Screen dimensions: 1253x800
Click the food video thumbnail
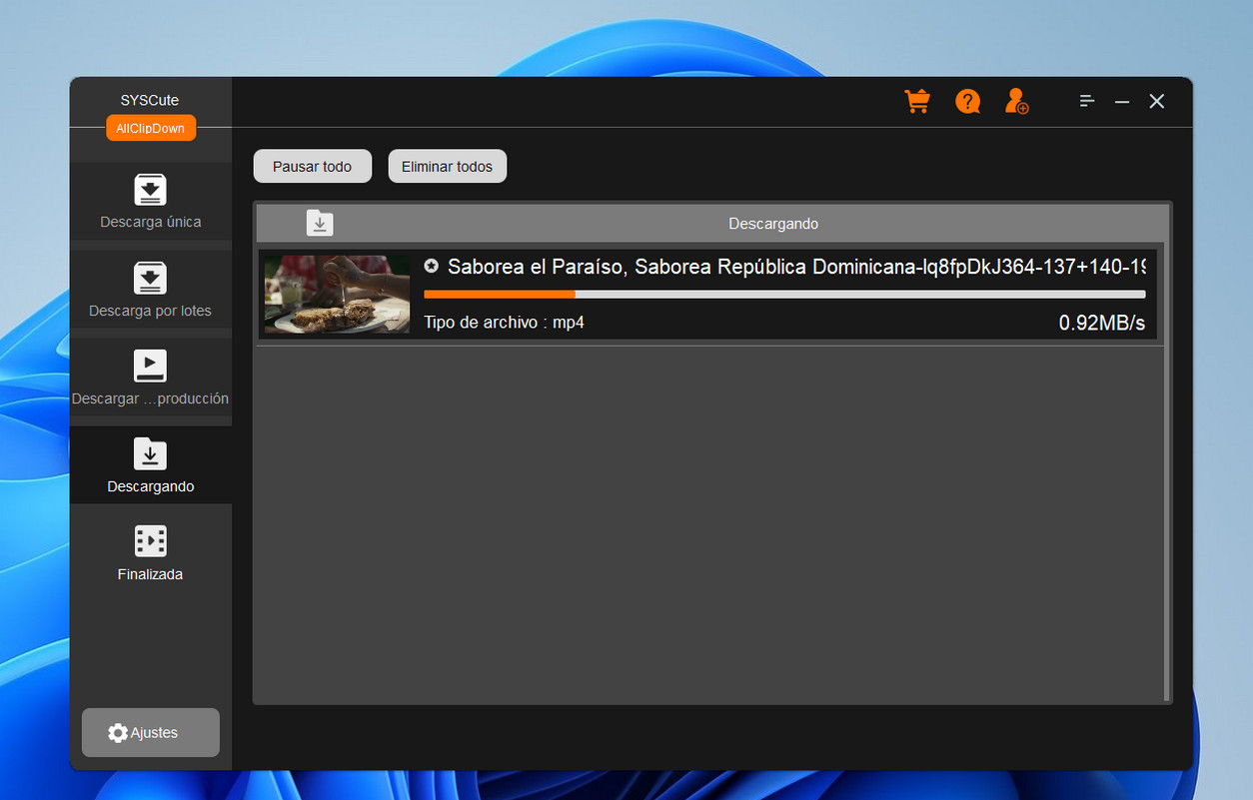337,294
